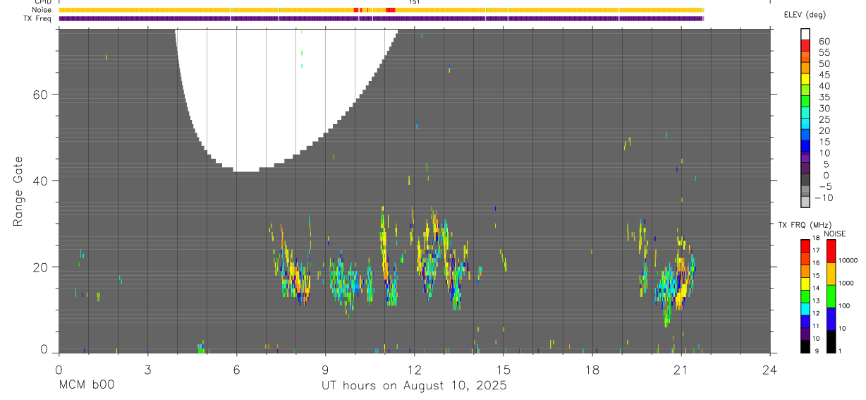
Task: Click the 'NOISE' legend title
Action: tap(834, 234)
